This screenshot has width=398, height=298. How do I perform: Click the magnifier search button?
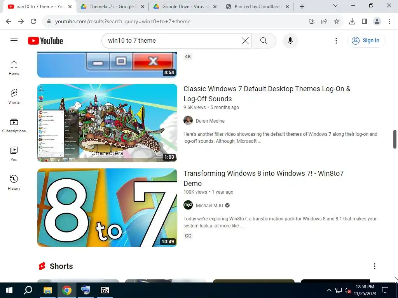click(264, 40)
